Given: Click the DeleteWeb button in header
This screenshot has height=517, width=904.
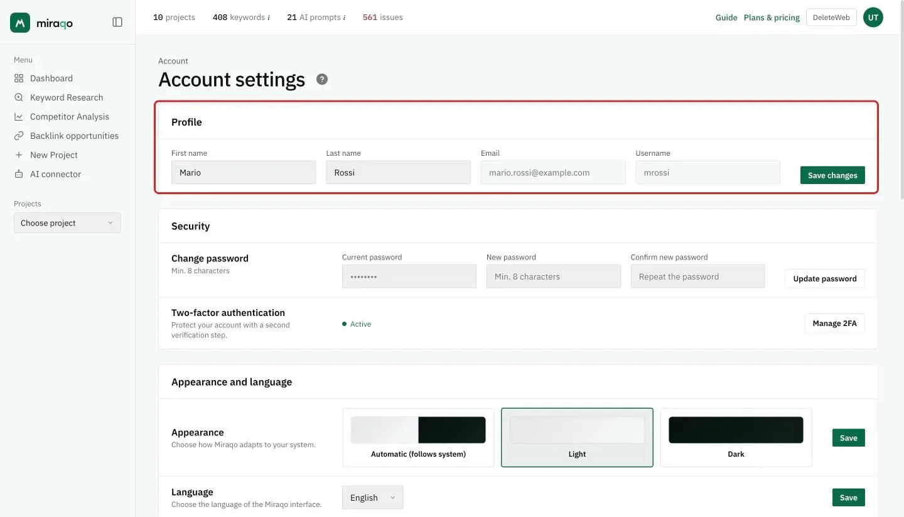Looking at the screenshot, I should click(x=831, y=18).
